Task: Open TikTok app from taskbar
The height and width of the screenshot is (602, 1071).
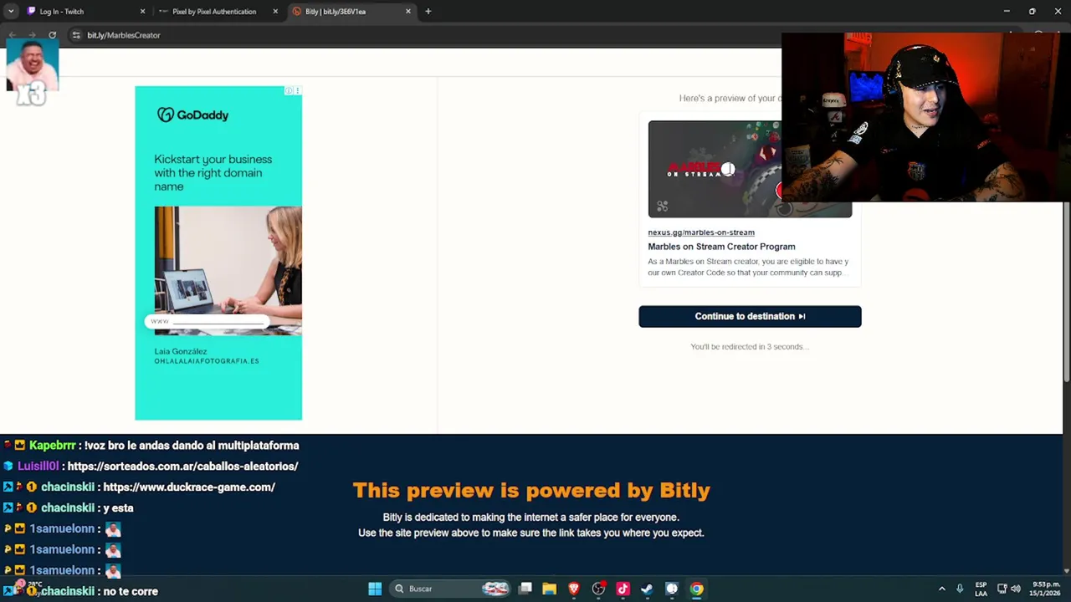Action: click(x=623, y=589)
